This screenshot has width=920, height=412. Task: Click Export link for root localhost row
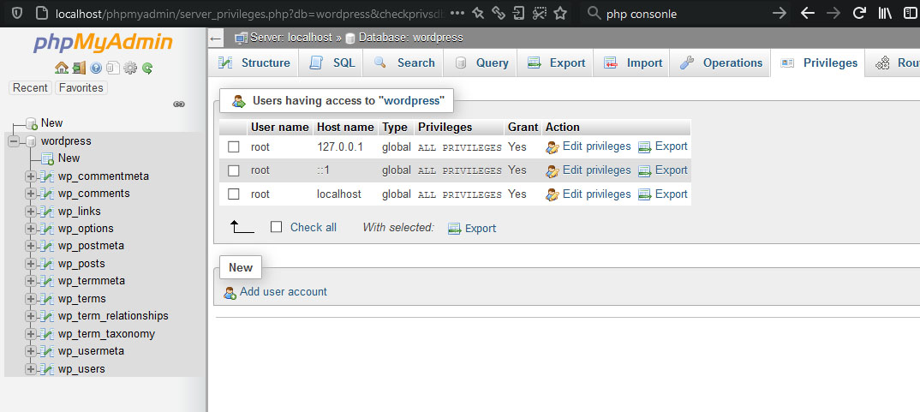click(672, 194)
